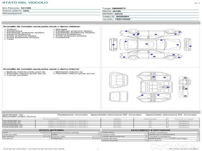The height and width of the screenshot is (151, 202).
Task: Click the empty 'Alimentazione:' field
Action: click(x=51, y=14)
